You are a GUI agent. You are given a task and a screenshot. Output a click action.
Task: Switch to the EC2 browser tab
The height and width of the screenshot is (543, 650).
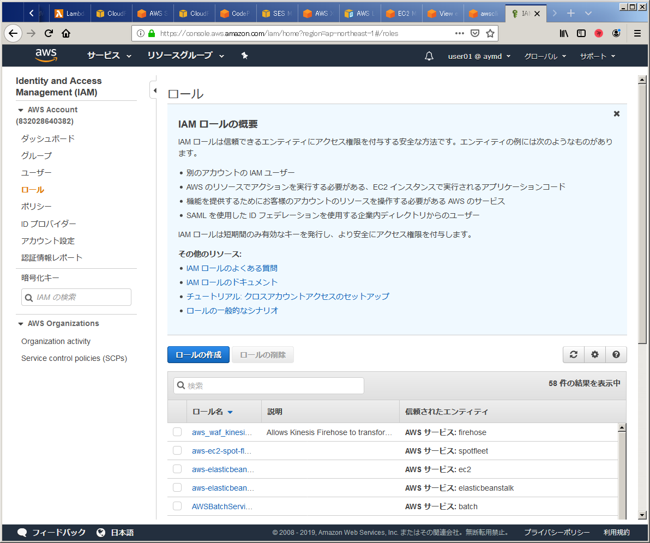coord(401,13)
